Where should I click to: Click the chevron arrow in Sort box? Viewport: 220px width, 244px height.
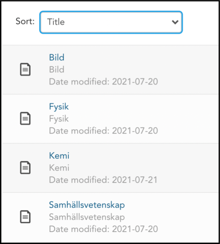pos(175,22)
